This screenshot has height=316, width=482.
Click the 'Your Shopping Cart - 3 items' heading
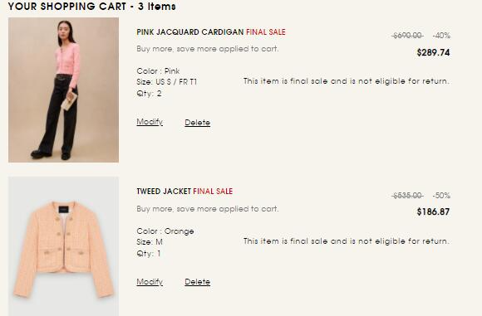coord(92,6)
